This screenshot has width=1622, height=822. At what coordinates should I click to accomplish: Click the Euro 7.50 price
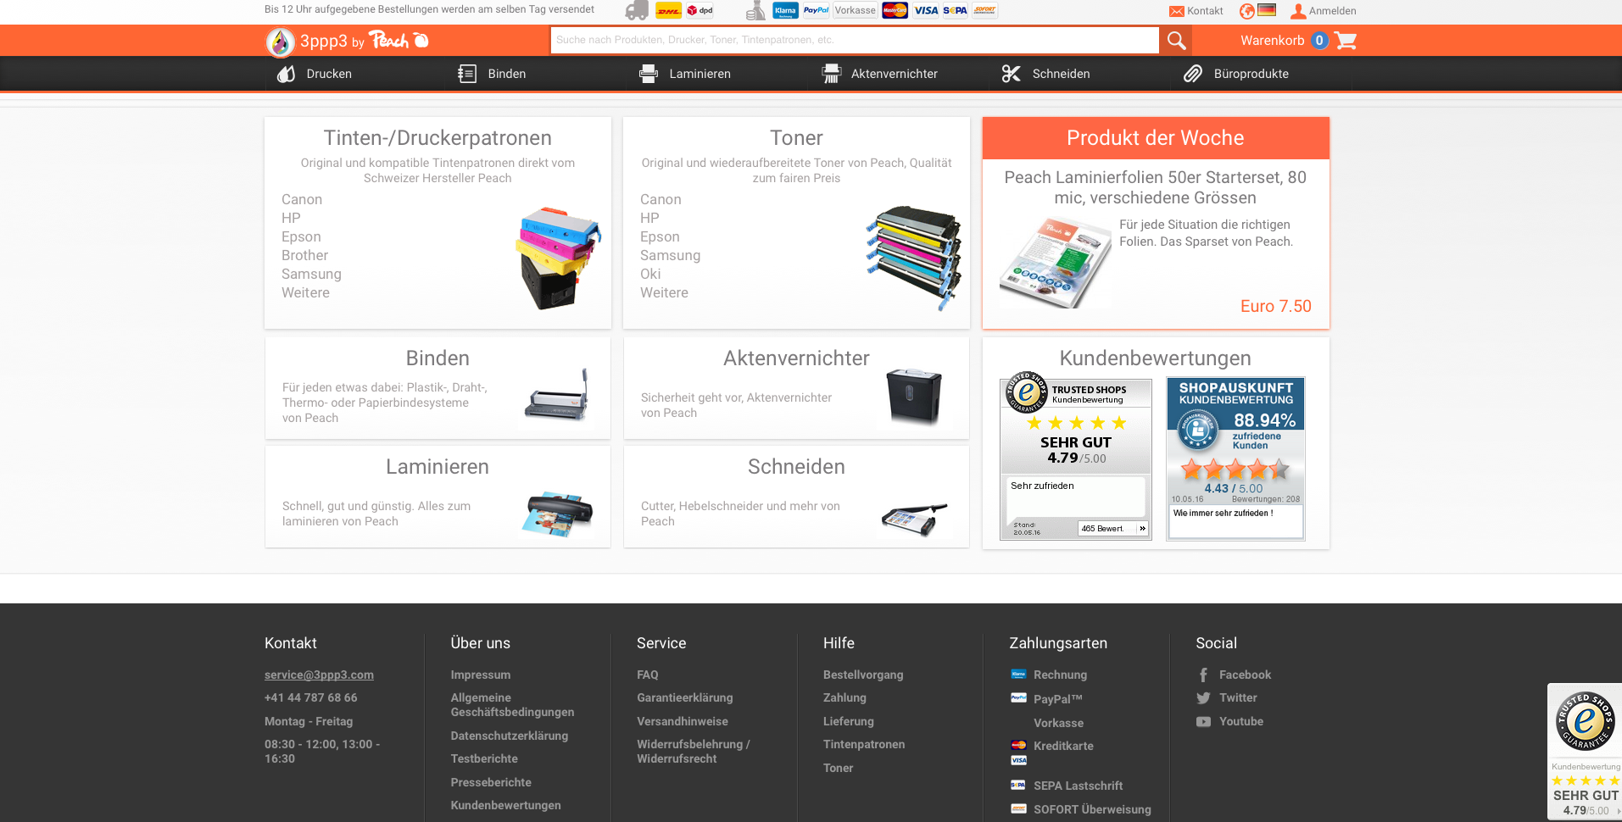click(1275, 307)
